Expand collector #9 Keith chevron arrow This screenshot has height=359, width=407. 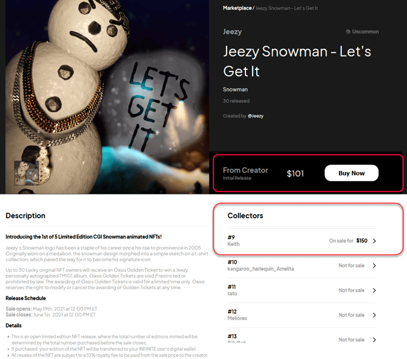tap(374, 241)
